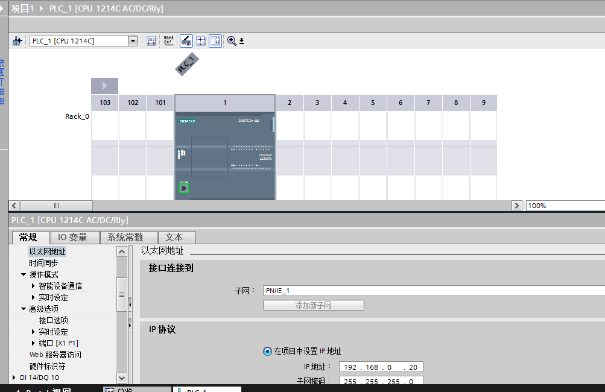Collapse the 操作模式 tree node

pos(24,274)
